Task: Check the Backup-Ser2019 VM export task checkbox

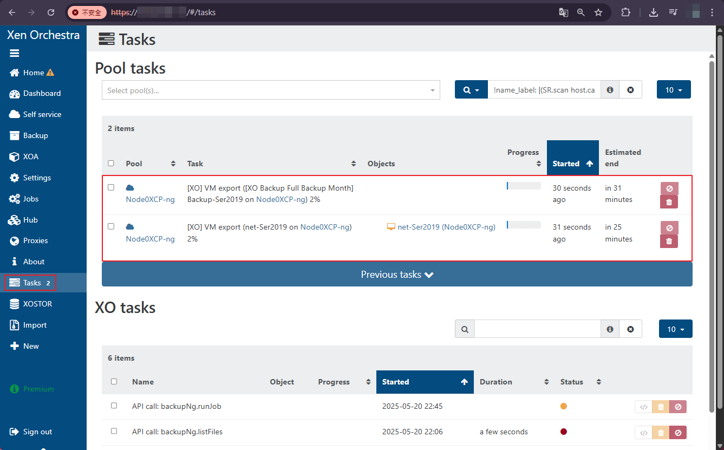Action: (111, 187)
